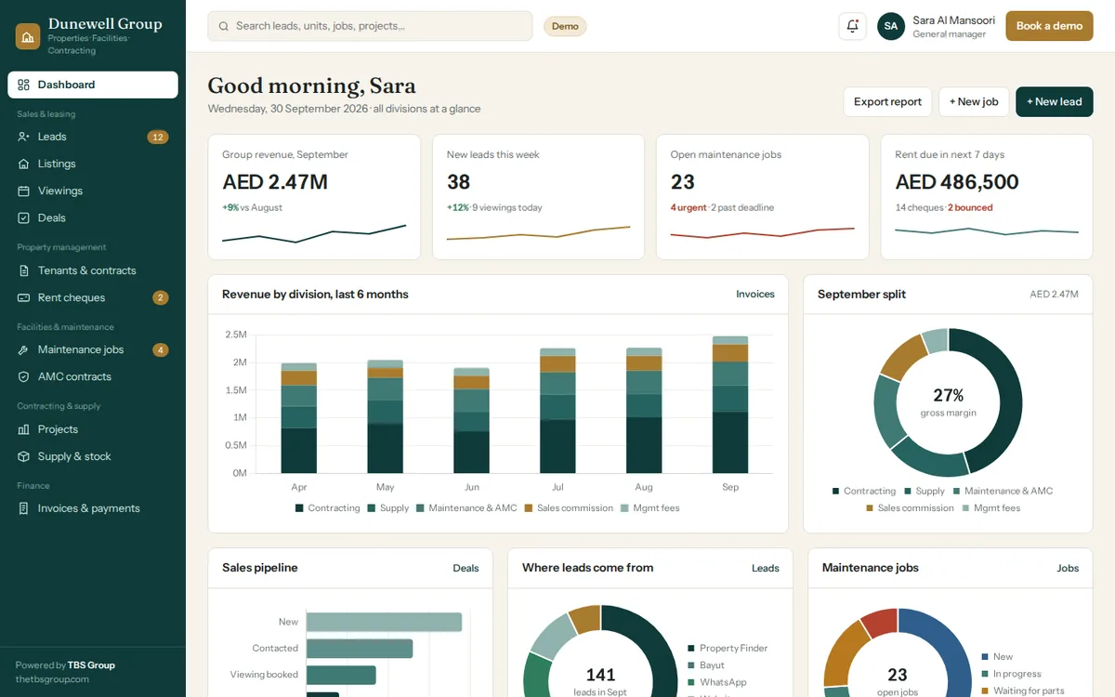Click the Waiting for parts legend entry
The image size is (1115, 697).
click(1023, 690)
